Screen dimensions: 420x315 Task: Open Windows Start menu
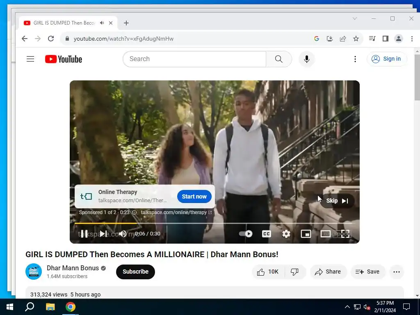point(10,307)
